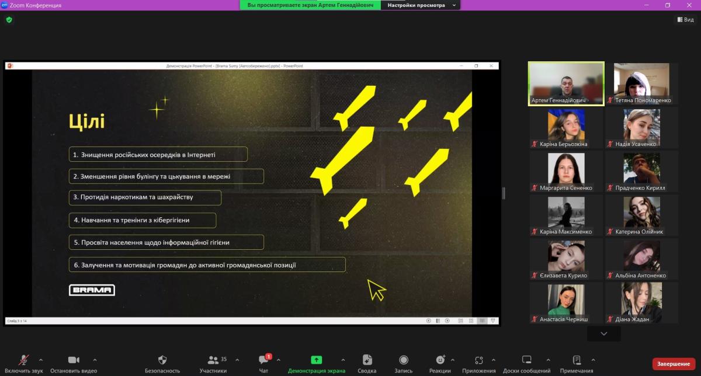Click goal 'Просвіта населення щодо інформаційної гігієни'
The image size is (701, 376).
[166, 242]
